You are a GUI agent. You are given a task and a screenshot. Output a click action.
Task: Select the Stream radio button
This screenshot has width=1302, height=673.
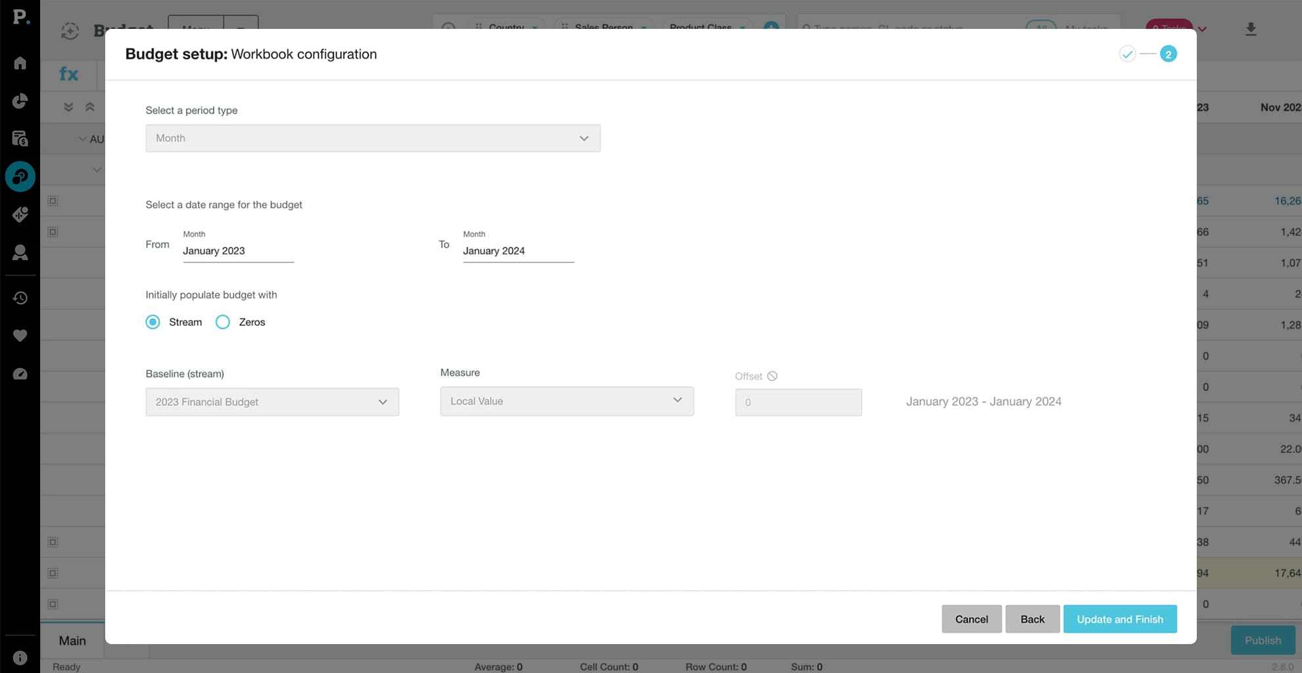(x=153, y=322)
